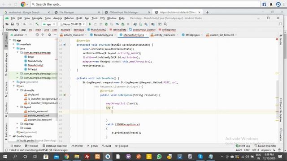This screenshot has width=287, height=161.
Task: Click the Windows Start button
Action: pos(5,157)
